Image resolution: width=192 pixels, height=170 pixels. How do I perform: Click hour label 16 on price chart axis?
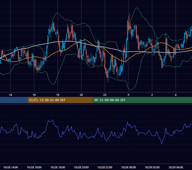point(34,95)
